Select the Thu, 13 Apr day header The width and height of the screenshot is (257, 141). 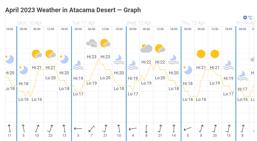(193, 23)
